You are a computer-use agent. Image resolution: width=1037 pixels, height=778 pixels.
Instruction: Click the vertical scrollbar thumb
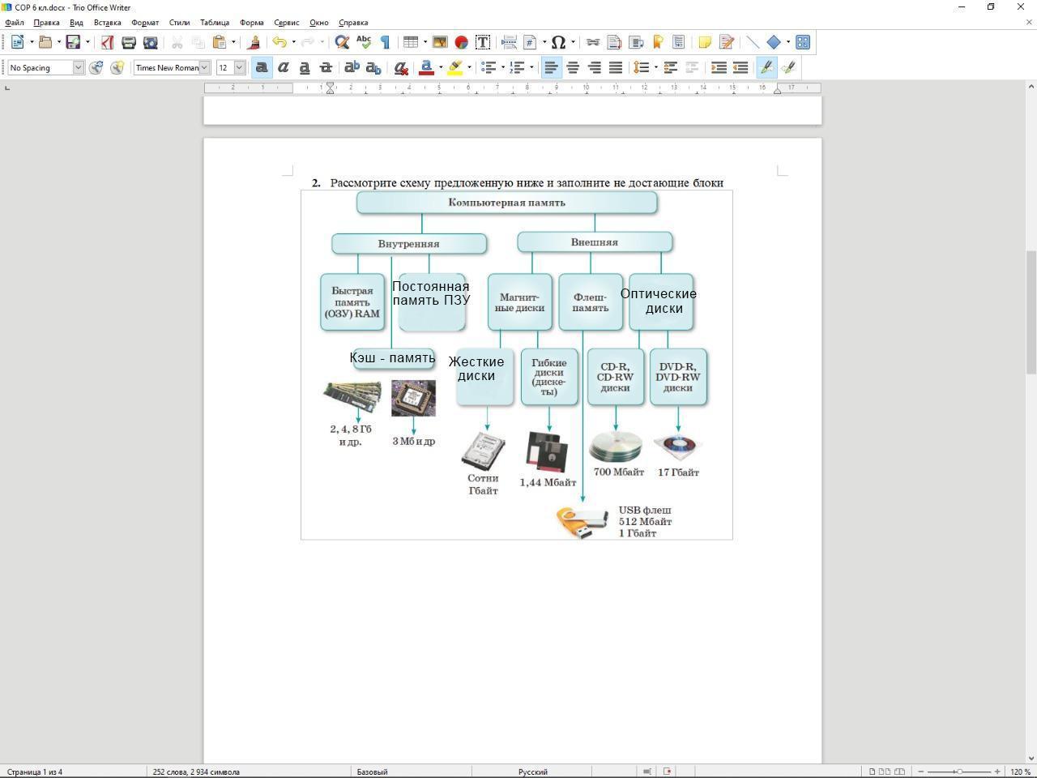1031,311
